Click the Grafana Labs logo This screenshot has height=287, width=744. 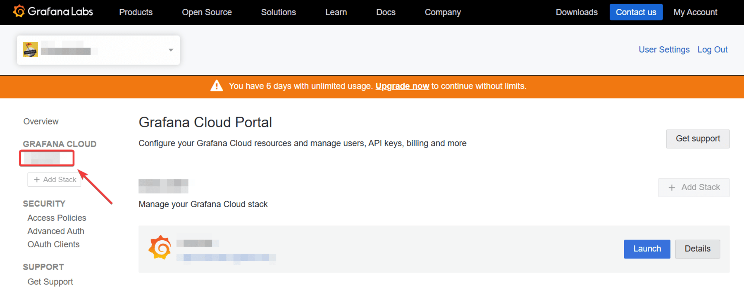53,11
